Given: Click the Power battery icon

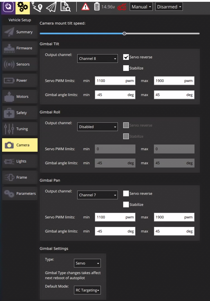Looking at the screenshot, I should pos(9,80).
